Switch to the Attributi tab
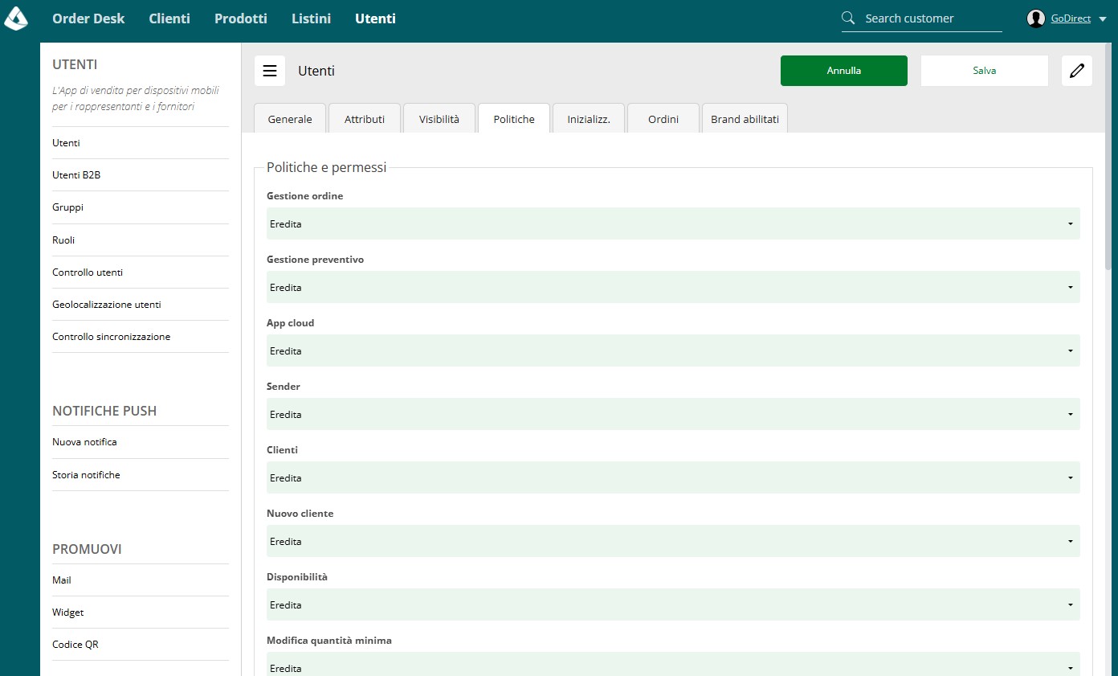This screenshot has height=676, width=1118. (365, 119)
